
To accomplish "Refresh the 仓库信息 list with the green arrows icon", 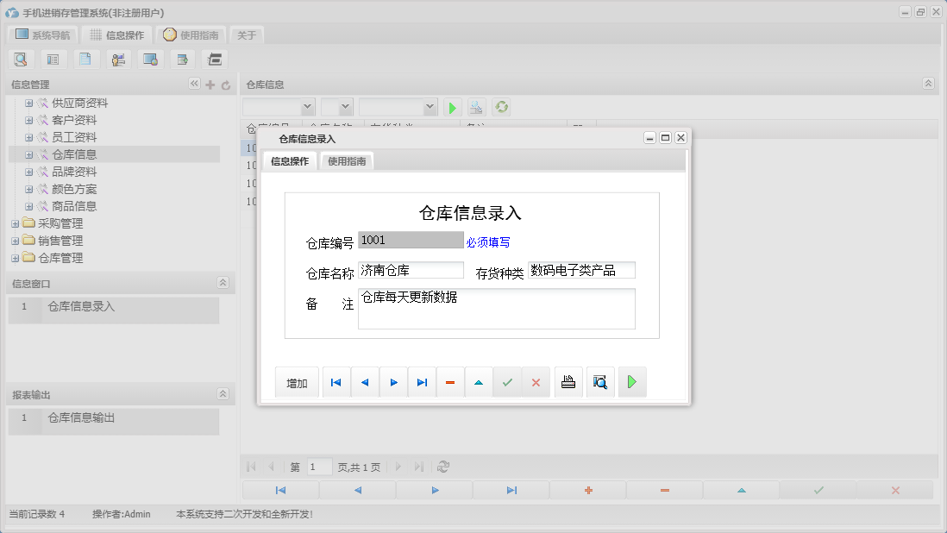I will pos(500,107).
